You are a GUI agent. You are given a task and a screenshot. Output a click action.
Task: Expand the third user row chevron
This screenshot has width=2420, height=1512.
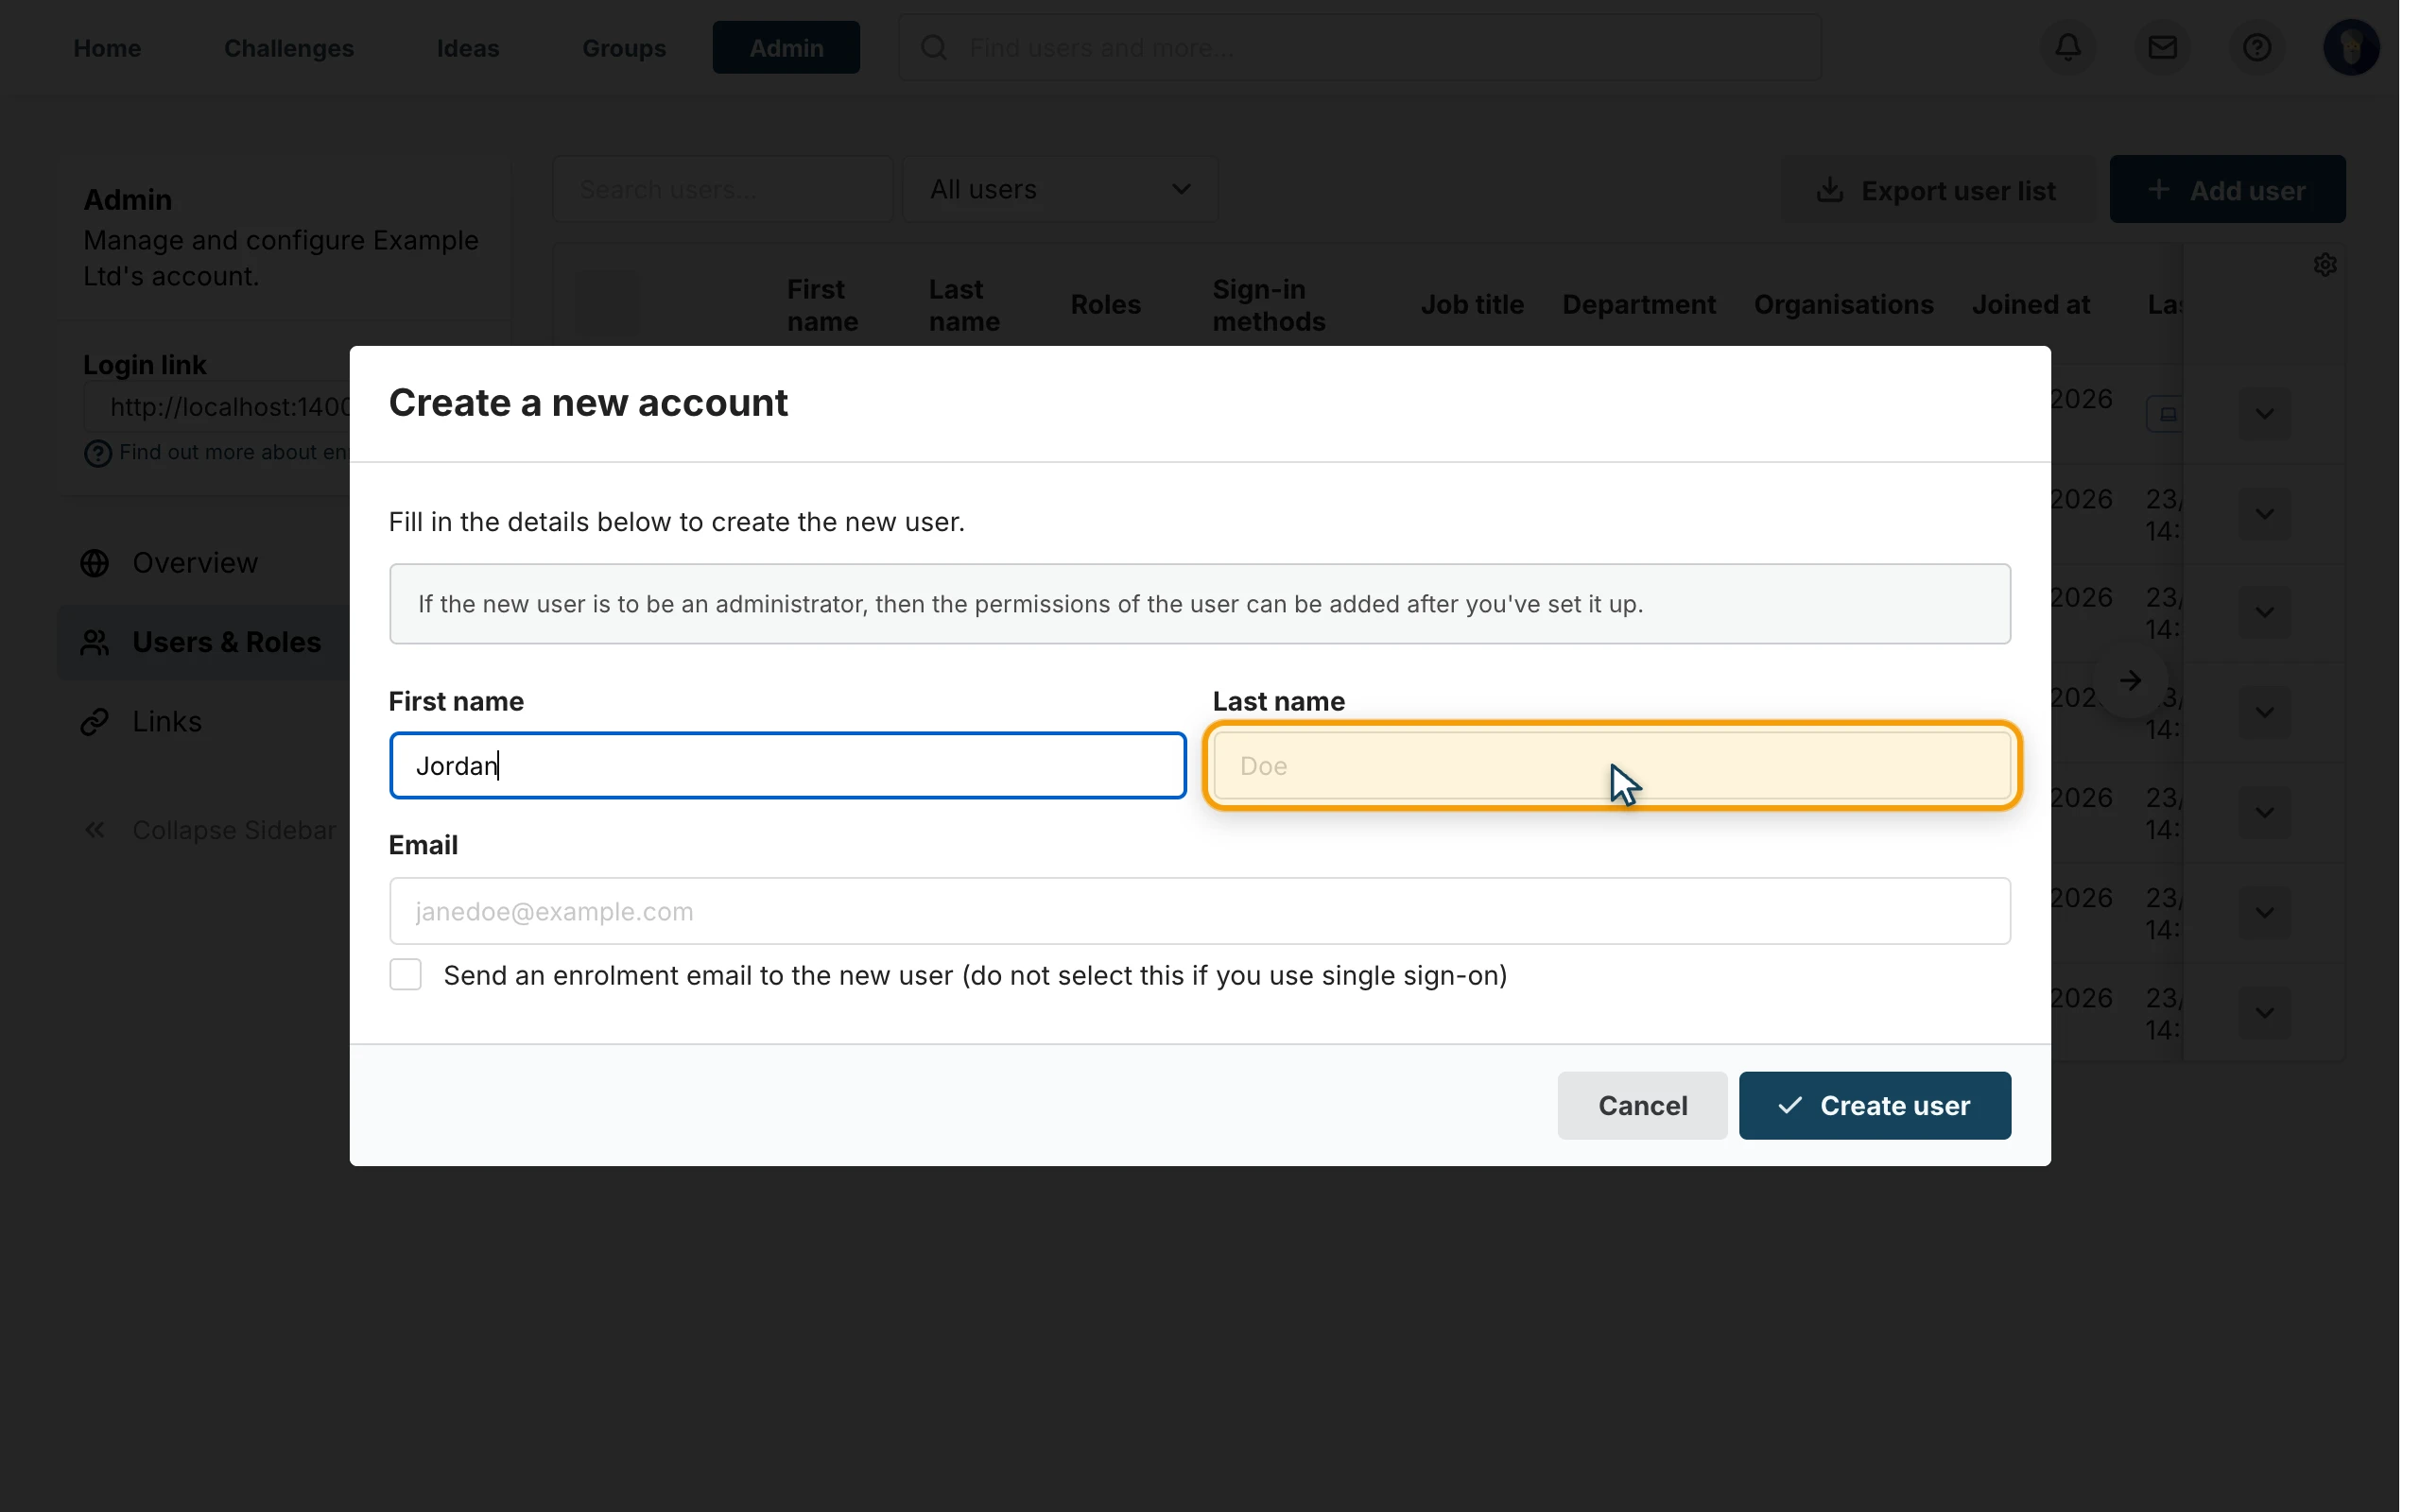(x=2264, y=613)
